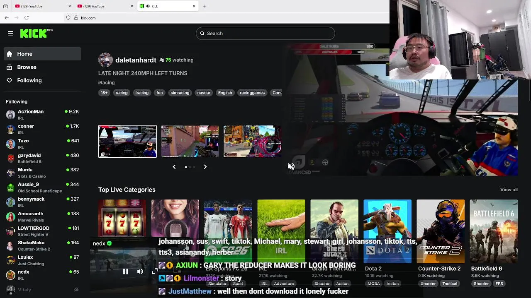Select the English tag
Viewport: 531px width, 298px height.
225,93
